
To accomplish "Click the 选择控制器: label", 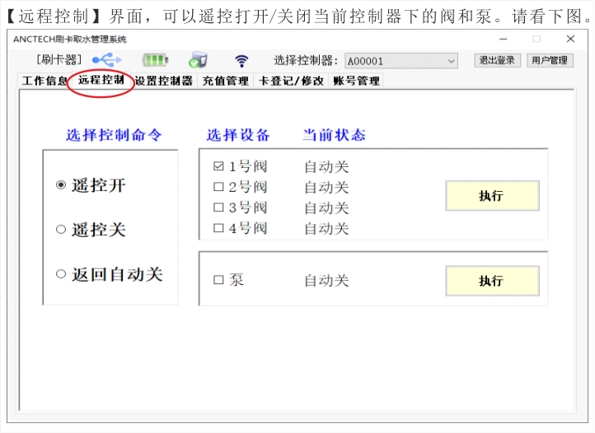I will pos(306,60).
